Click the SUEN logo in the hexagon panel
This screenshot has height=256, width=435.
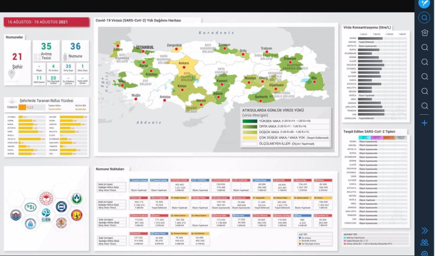coord(46,214)
